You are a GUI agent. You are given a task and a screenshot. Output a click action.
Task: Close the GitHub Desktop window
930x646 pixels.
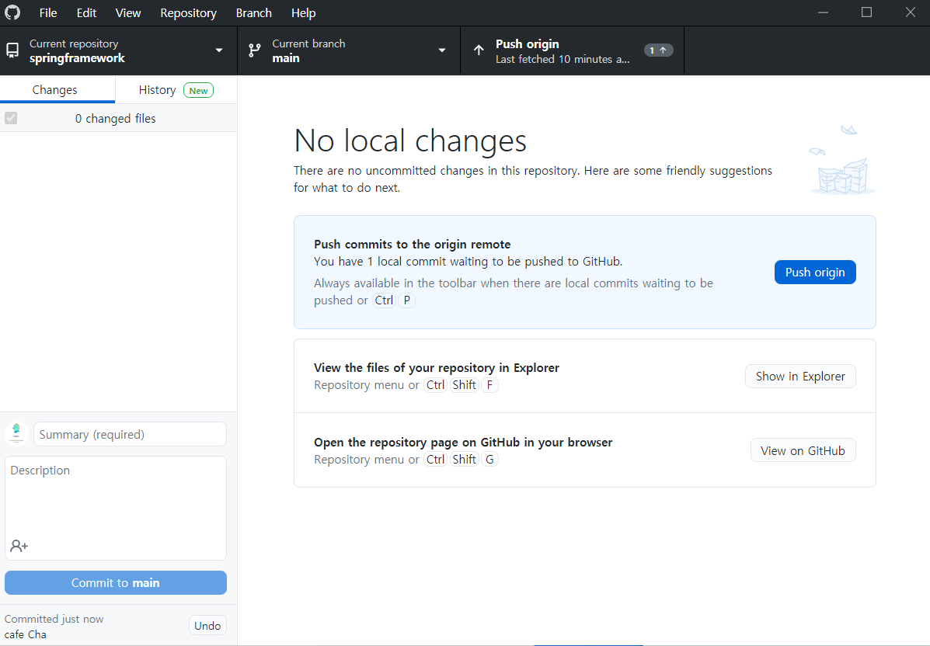[x=911, y=12]
